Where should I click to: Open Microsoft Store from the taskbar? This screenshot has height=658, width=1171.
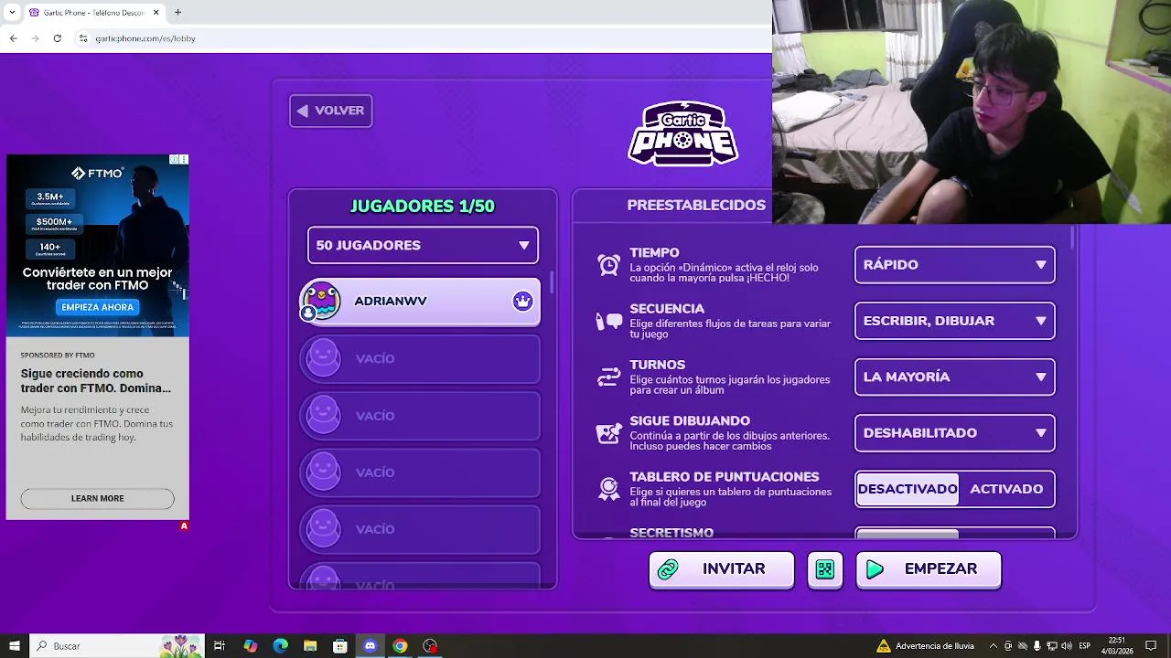pyautogui.click(x=340, y=646)
